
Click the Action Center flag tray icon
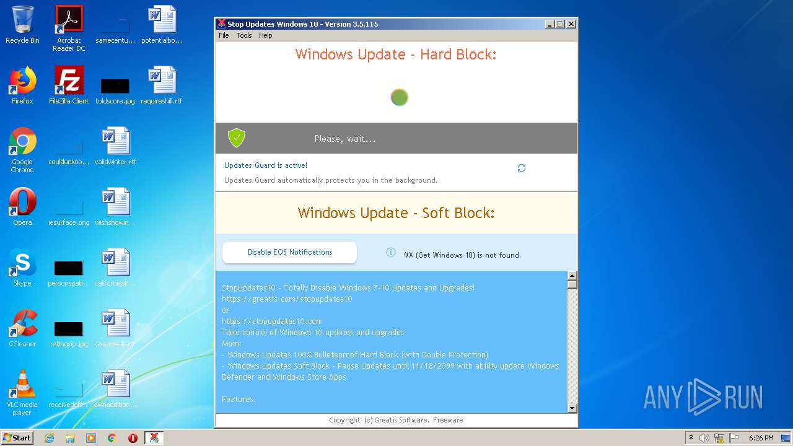pyautogui.click(x=734, y=438)
